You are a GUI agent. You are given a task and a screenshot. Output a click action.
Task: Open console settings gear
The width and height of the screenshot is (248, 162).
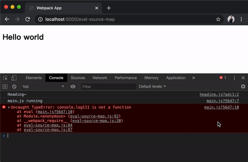(243, 86)
